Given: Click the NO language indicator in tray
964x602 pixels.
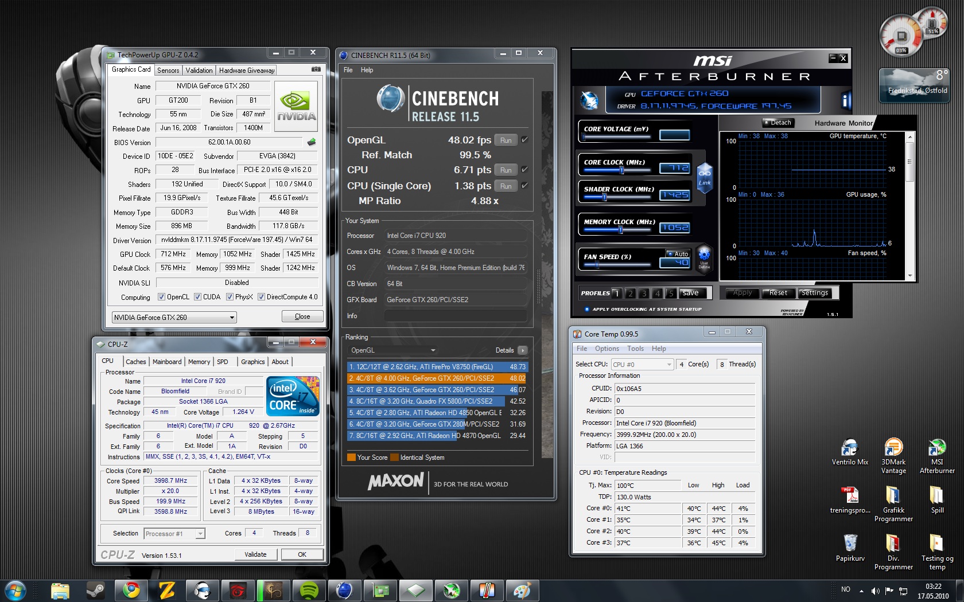Looking at the screenshot, I should tap(846, 589).
